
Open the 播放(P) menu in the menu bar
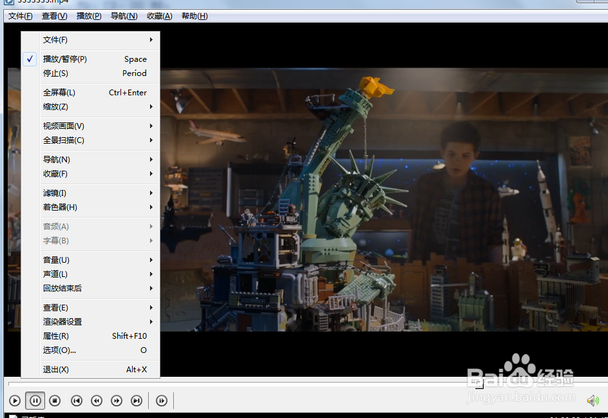89,16
